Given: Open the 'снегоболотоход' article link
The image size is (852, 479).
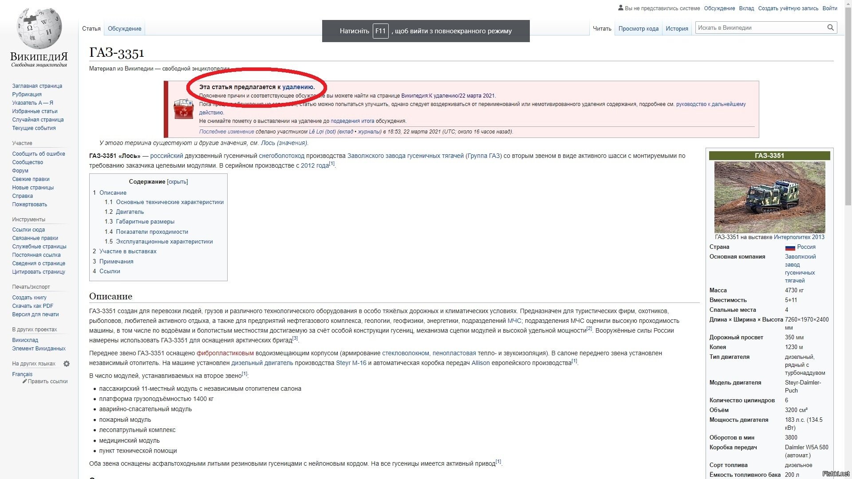Looking at the screenshot, I should (282, 156).
